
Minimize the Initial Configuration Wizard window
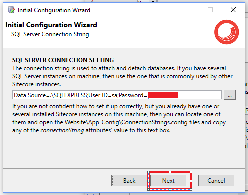[188, 10]
